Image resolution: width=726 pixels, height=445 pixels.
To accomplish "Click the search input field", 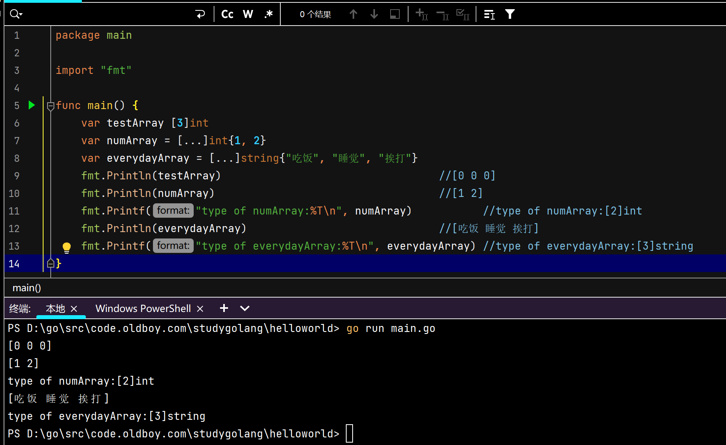I will [x=108, y=14].
